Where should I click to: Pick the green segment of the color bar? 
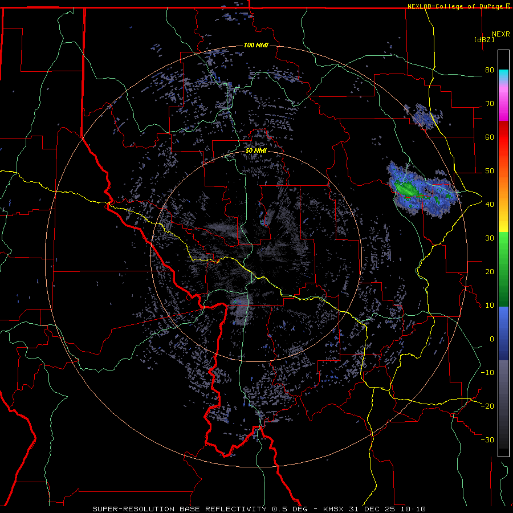(x=503, y=269)
